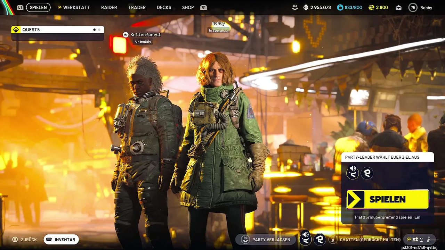
Task: Open the SHOP tab
Action: [188, 7]
